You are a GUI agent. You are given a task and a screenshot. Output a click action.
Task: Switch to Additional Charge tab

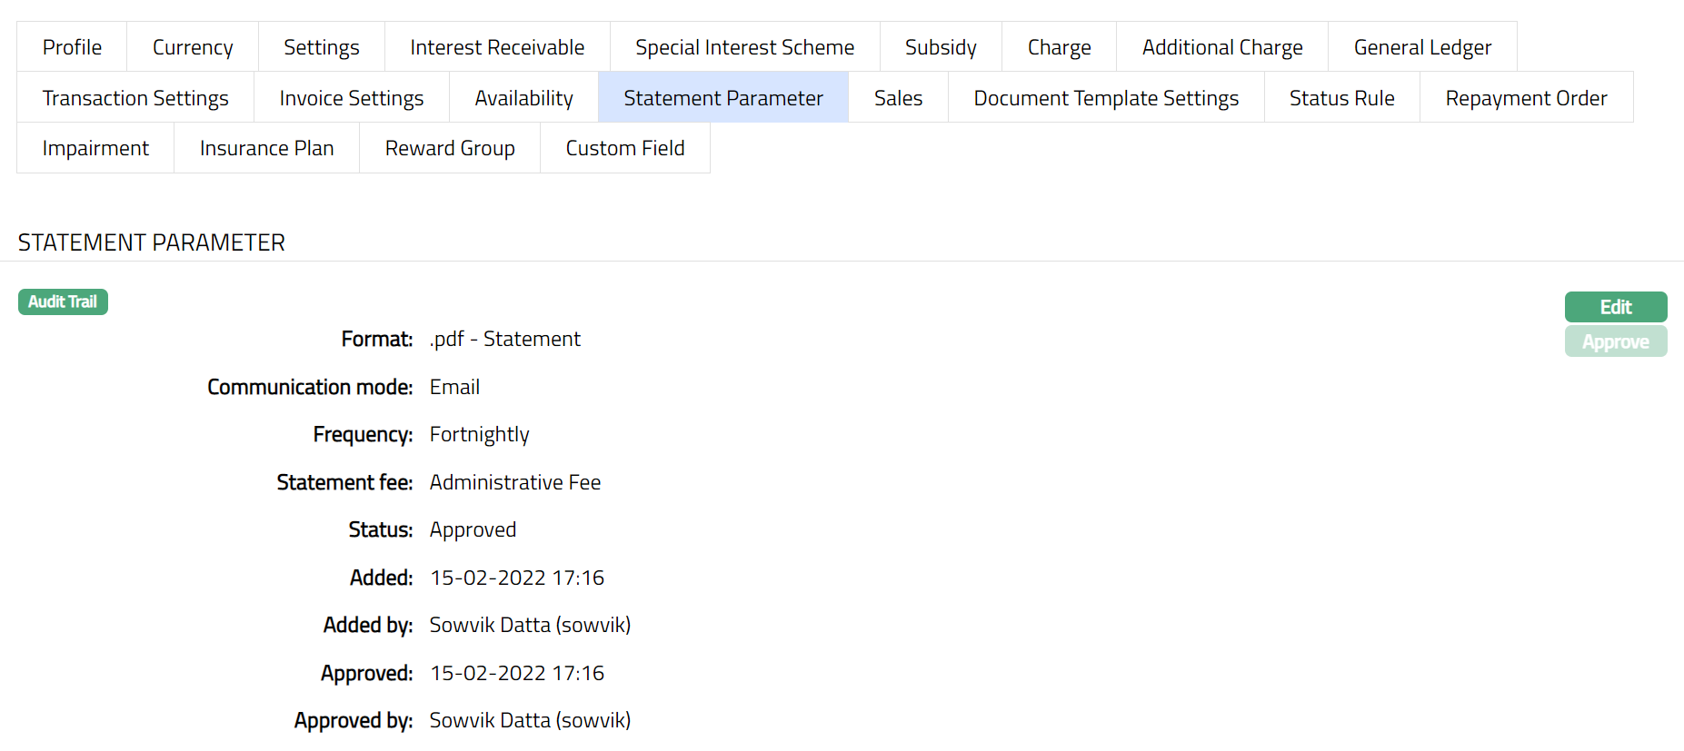(1222, 47)
